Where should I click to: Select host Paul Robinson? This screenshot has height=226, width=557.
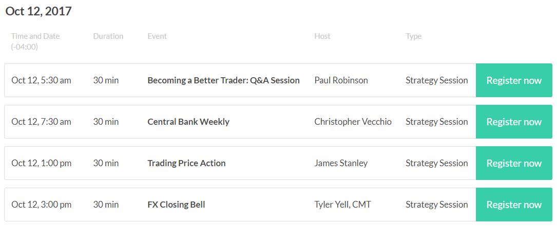341,80
